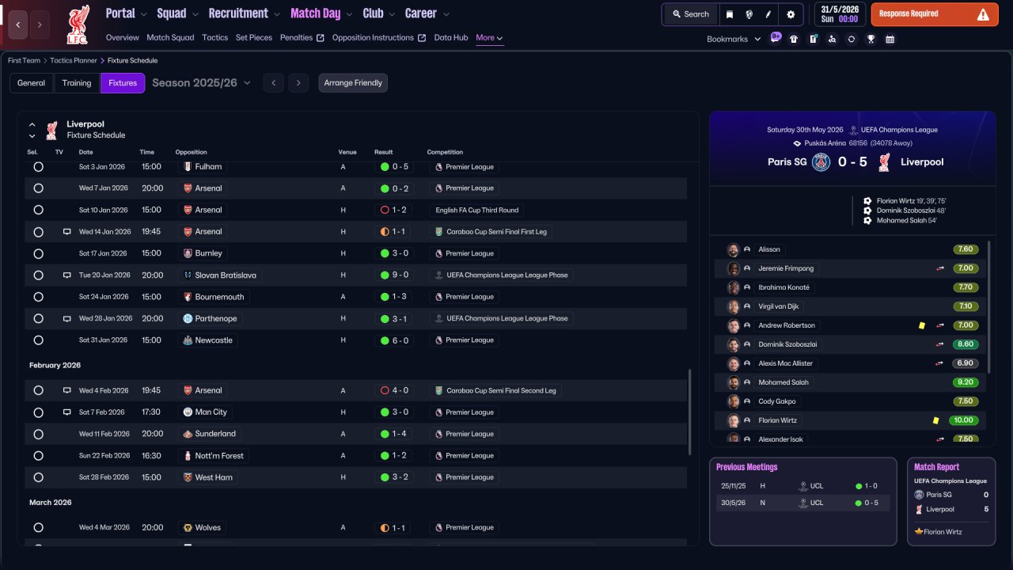Open the calendar bookmark icon
Screen dimensions: 1013x570
890,39
